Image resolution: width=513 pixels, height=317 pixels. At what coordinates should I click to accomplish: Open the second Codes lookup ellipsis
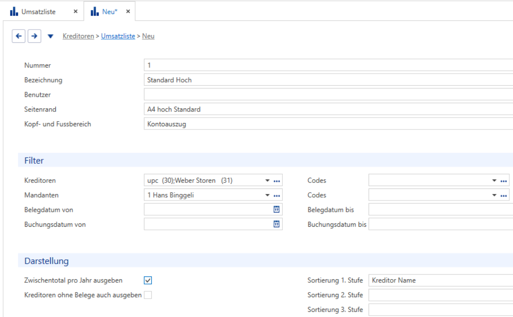click(503, 195)
